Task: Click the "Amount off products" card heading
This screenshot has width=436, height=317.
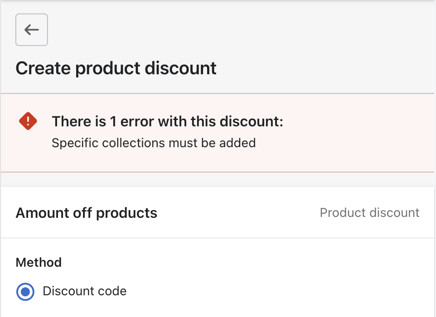Action: point(87,213)
